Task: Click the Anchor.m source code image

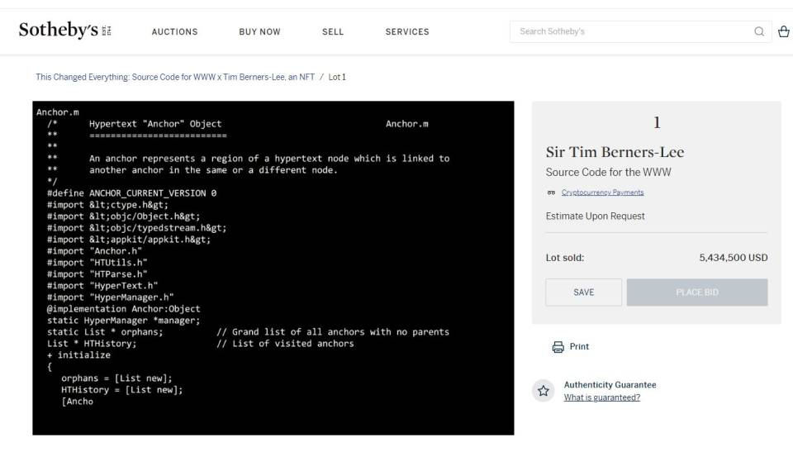Action: [x=273, y=268]
